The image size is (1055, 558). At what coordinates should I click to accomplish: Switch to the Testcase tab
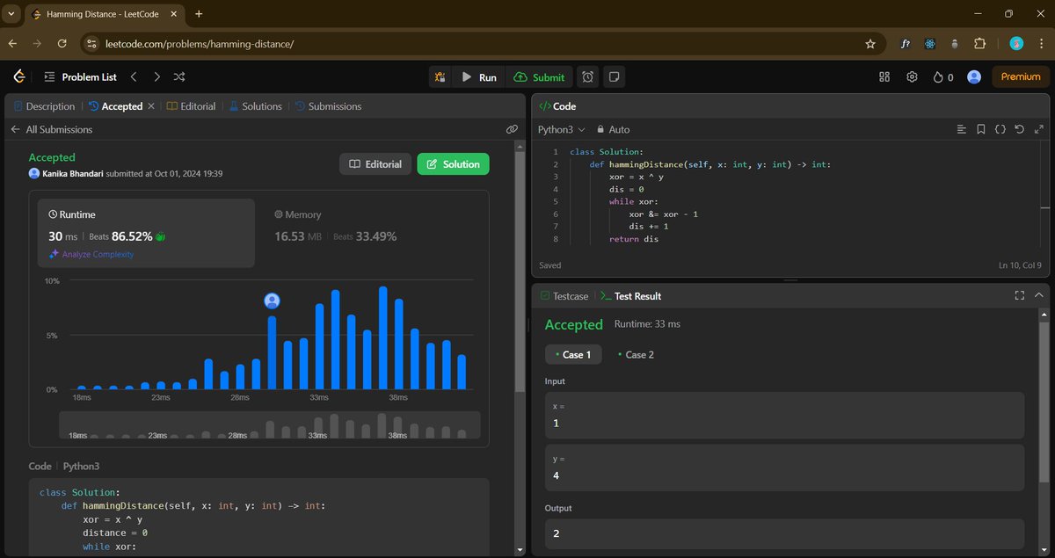[564, 296]
